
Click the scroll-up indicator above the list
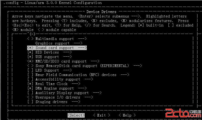(31, 34)
